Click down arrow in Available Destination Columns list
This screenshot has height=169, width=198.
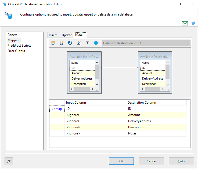point(168,85)
